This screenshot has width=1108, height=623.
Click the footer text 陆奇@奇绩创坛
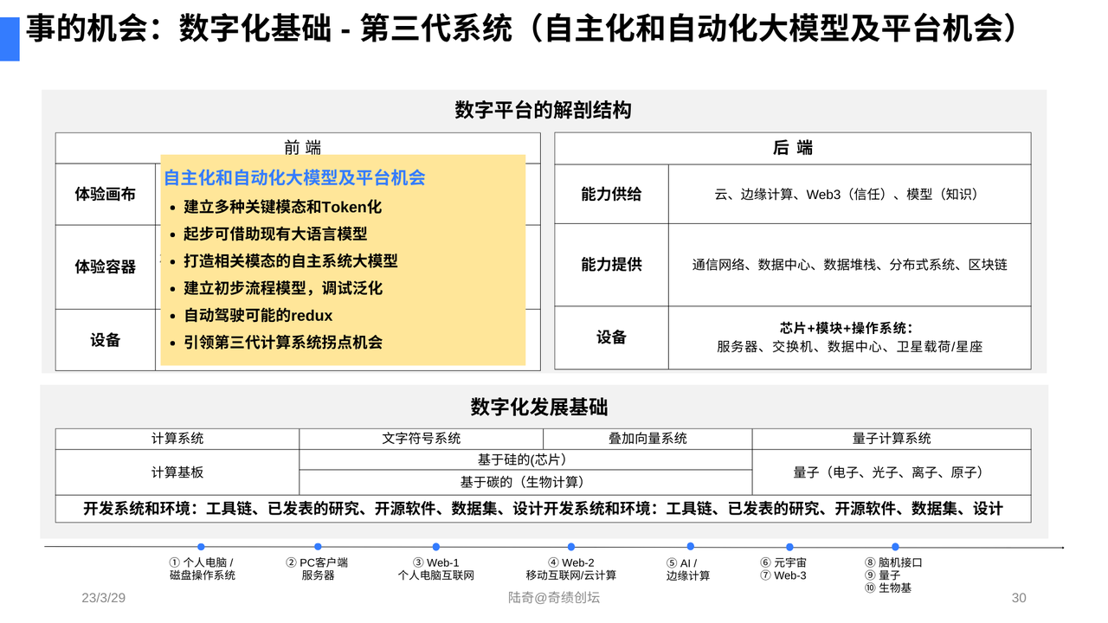[x=554, y=598]
